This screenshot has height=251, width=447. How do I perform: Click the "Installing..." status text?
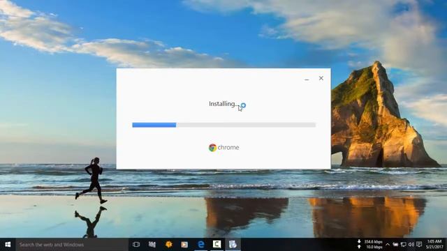click(x=223, y=104)
